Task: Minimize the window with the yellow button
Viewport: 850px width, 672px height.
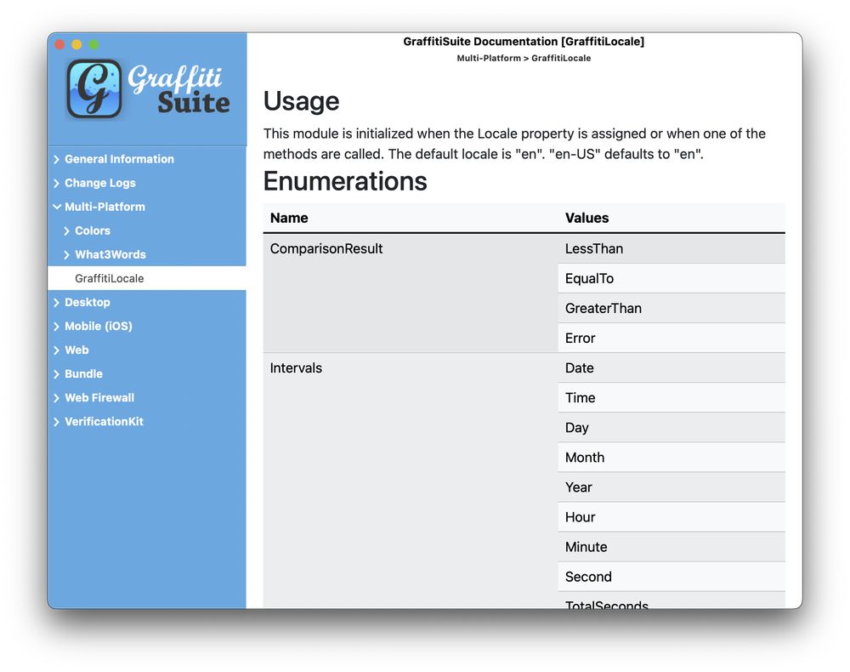Action: [77, 44]
